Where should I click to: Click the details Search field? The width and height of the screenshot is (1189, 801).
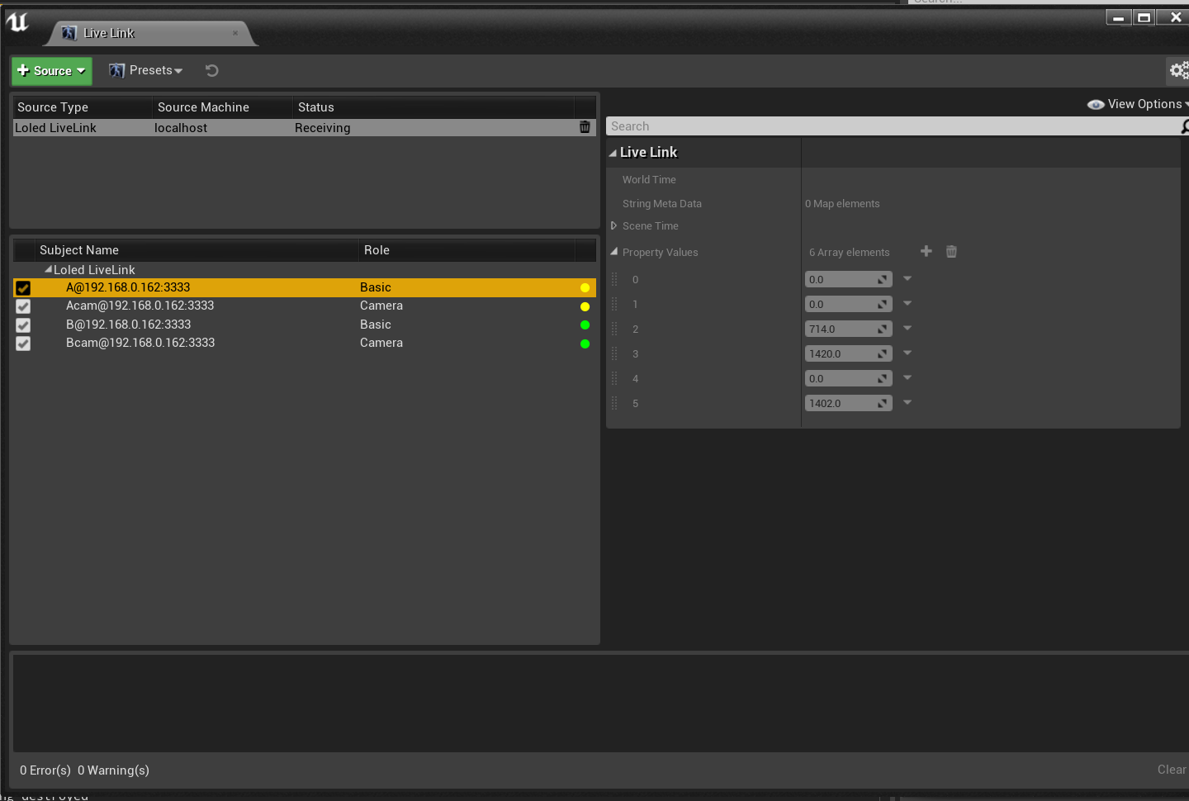892,126
